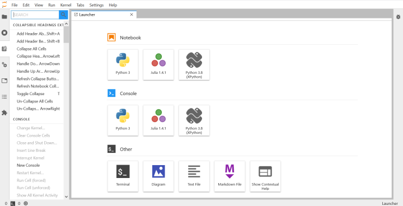Launch Python 3.8 (XPython) console

click(x=194, y=120)
